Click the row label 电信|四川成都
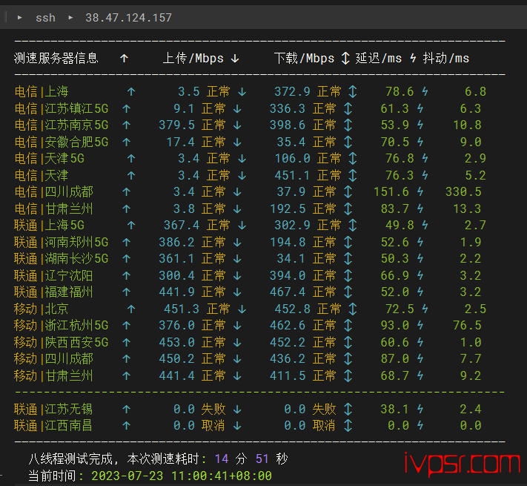 54,192
